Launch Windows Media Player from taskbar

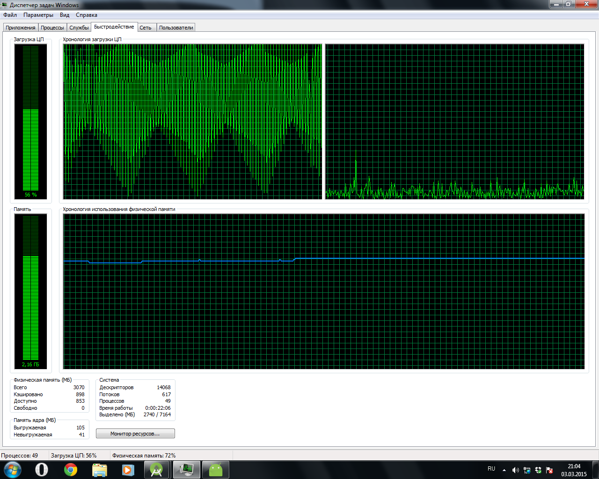click(128, 470)
